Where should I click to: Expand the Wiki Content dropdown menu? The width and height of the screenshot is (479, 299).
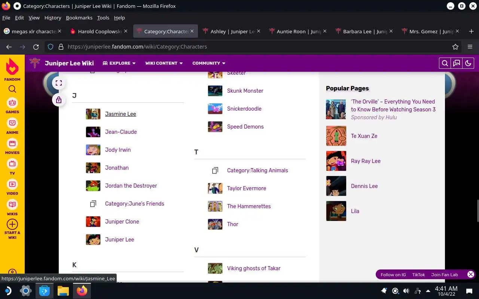tap(164, 63)
